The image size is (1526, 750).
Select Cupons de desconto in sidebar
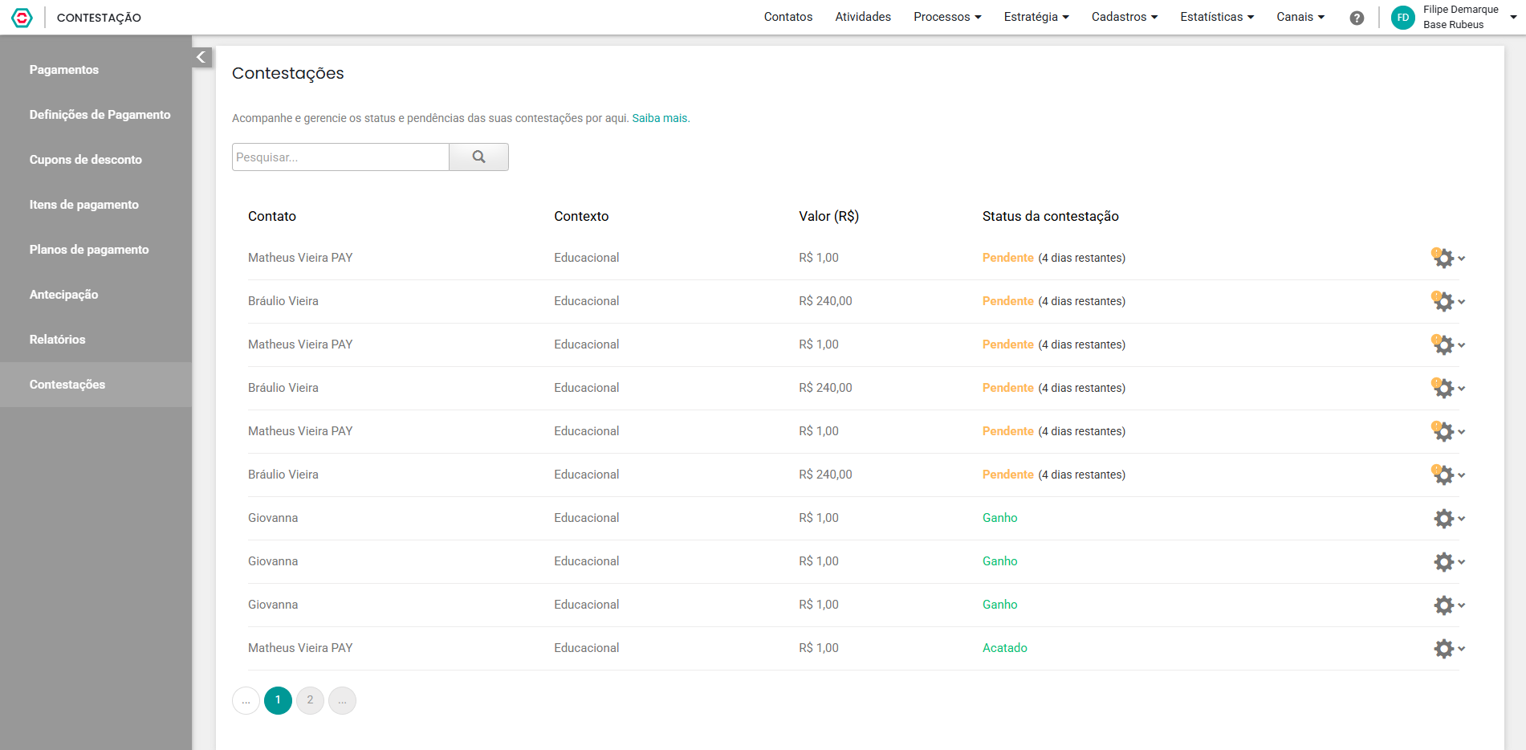(x=96, y=160)
